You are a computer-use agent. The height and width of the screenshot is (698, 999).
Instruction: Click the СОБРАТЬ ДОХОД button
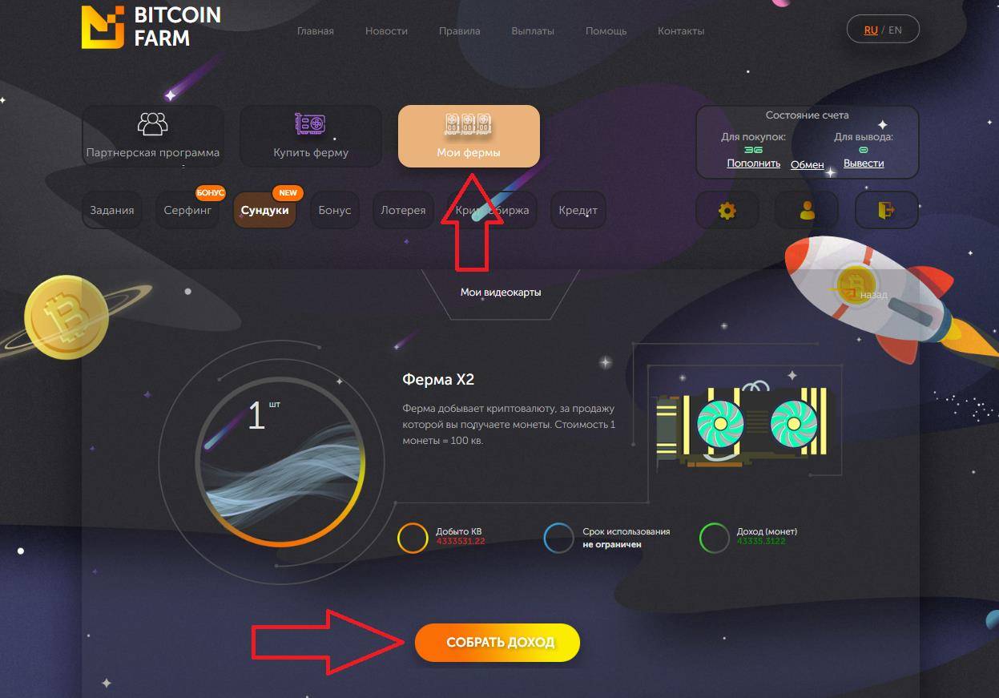497,643
